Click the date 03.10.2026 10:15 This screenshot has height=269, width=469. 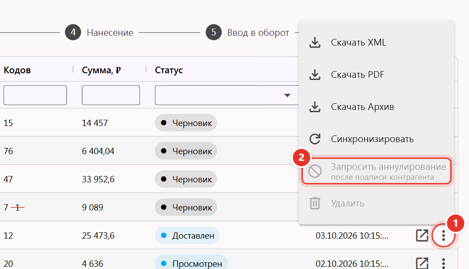[x=352, y=236]
